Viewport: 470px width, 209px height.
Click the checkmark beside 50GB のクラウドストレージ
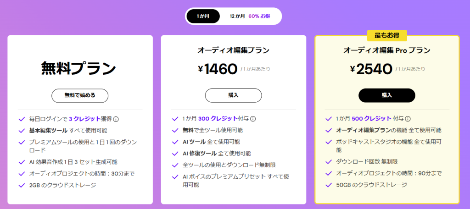click(x=329, y=185)
